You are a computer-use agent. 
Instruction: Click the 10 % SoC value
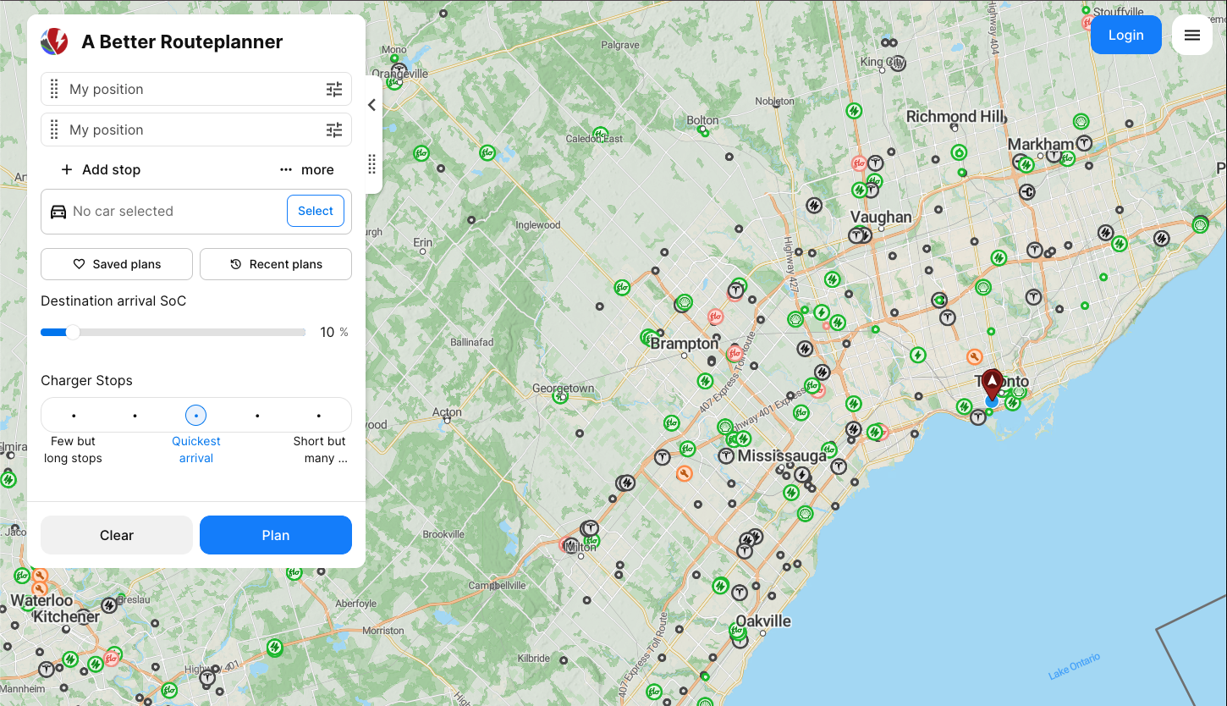333,333
